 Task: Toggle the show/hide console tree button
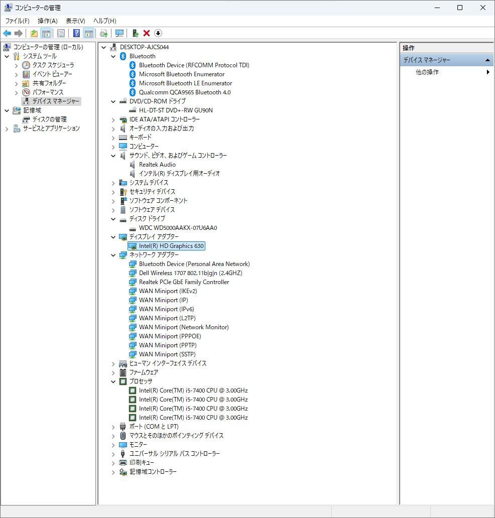46,33
